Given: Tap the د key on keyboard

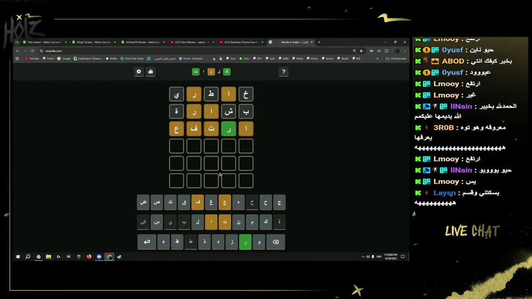Looking at the screenshot, I should (x=218, y=242).
